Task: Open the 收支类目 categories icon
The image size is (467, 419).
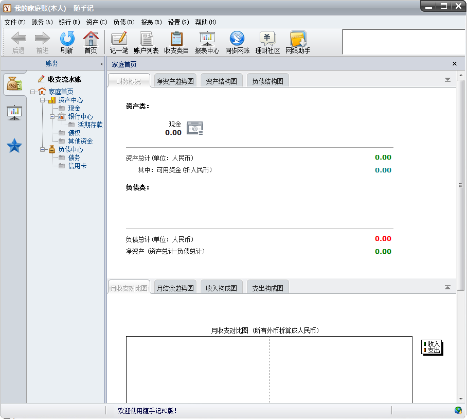Action: pyautogui.click(x=176, y=43)
